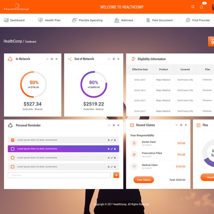Open the Health Plan menu item
The width and height of the screenshot is (214, 214).
[x=49, y=20]
